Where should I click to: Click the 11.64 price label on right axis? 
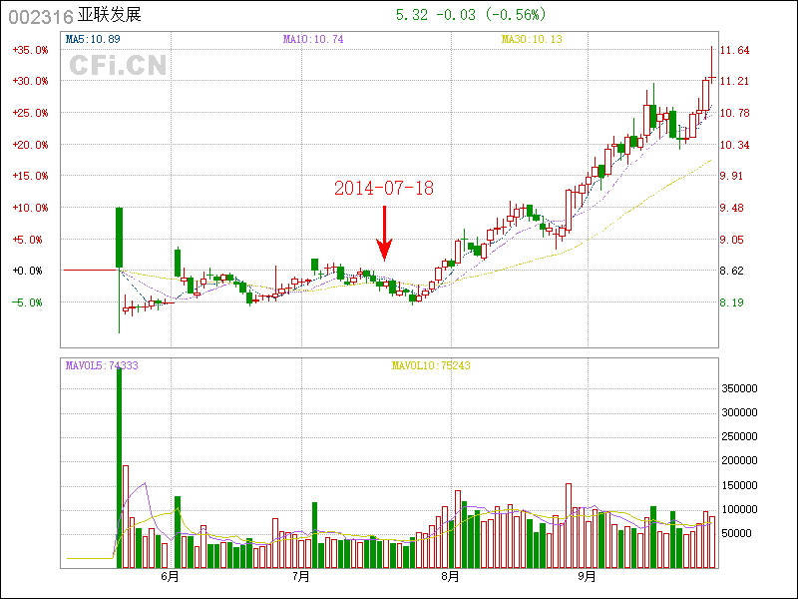(734, 50)
